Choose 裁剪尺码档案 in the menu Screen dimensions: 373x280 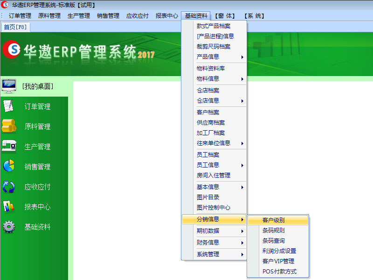pos(214,46)
